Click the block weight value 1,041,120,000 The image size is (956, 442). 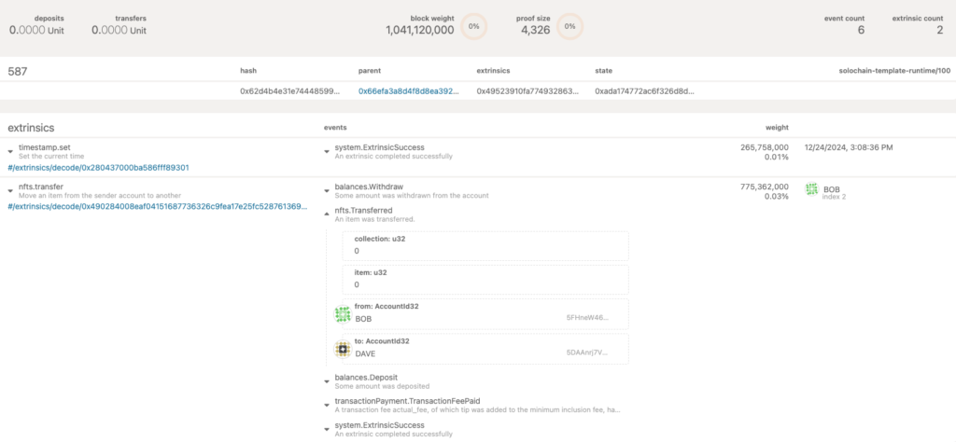tap(419, 30)
